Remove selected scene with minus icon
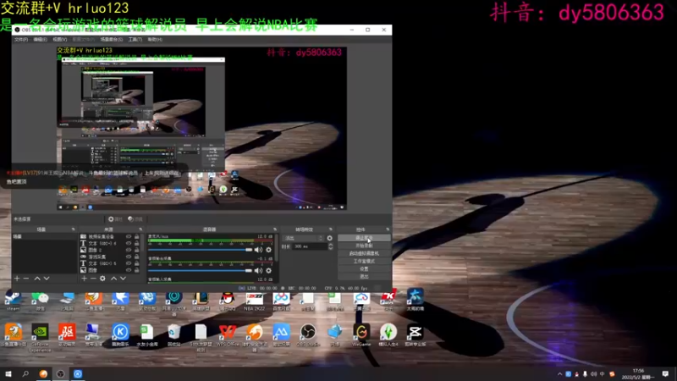677x381 pixels. point(26,279)
